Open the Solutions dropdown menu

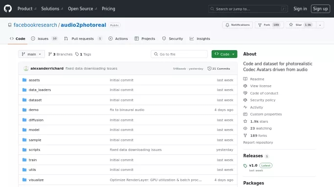pos(52,9)
